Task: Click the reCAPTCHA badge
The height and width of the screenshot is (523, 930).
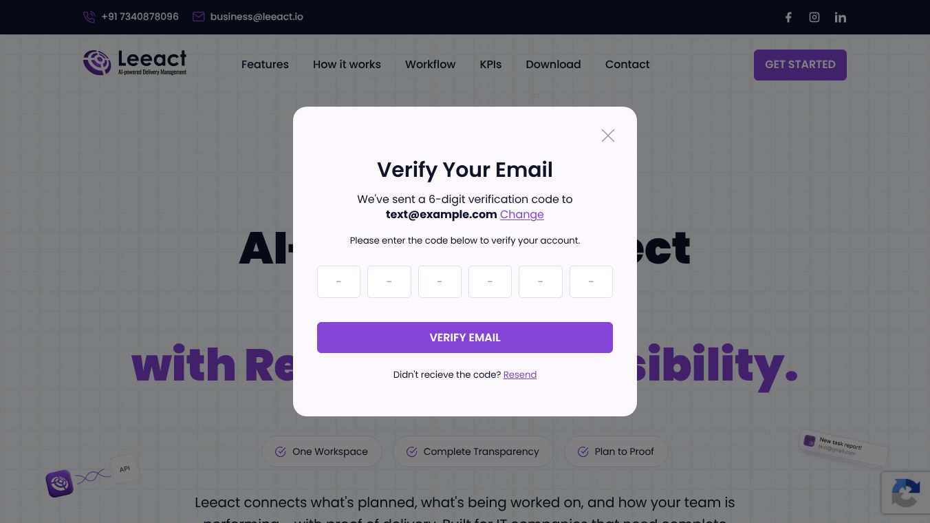Action: (906, 492)
